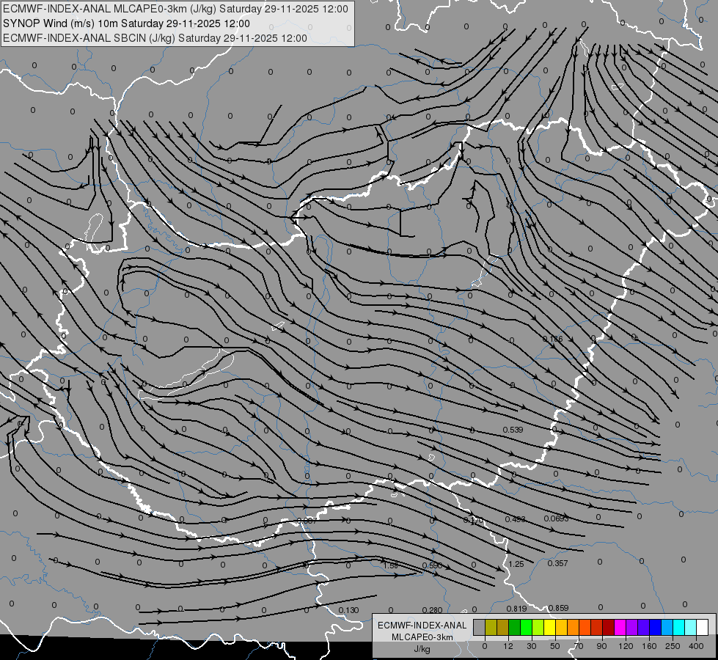Click the SYNOP Wind 10m title line
The image size is (718, 660).
click(x=126, y=23)
